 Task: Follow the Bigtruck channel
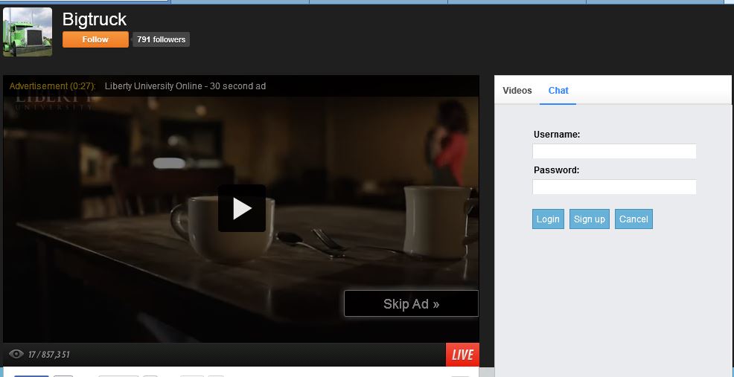pos(95,39)
